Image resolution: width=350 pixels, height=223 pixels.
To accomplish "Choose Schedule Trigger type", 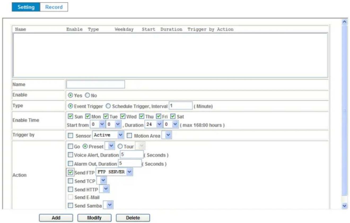I will (x=108, y=106).
